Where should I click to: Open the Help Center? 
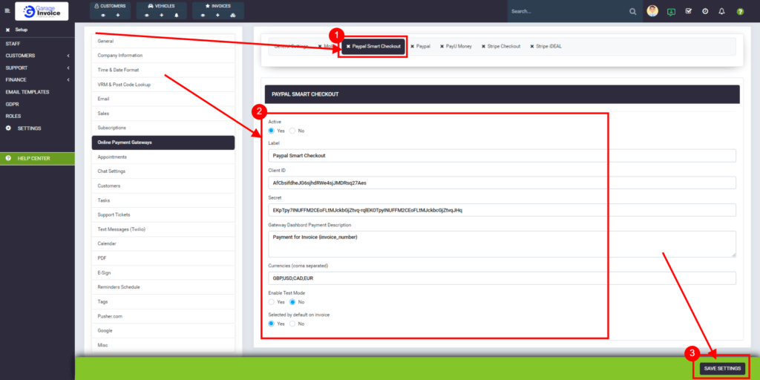click(37, 159)
